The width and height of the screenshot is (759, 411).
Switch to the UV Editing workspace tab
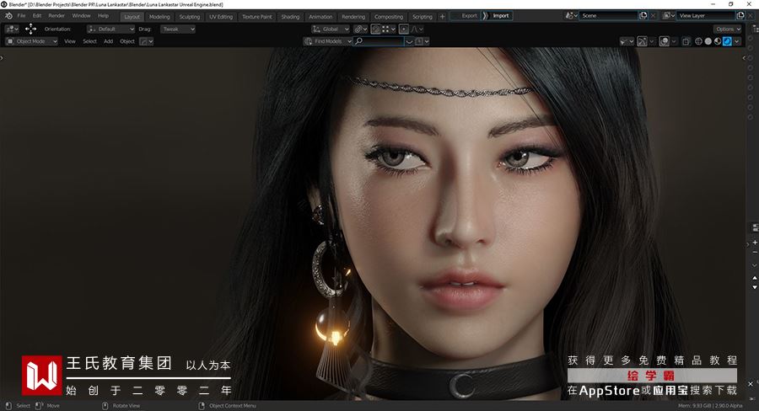[221, 17]
